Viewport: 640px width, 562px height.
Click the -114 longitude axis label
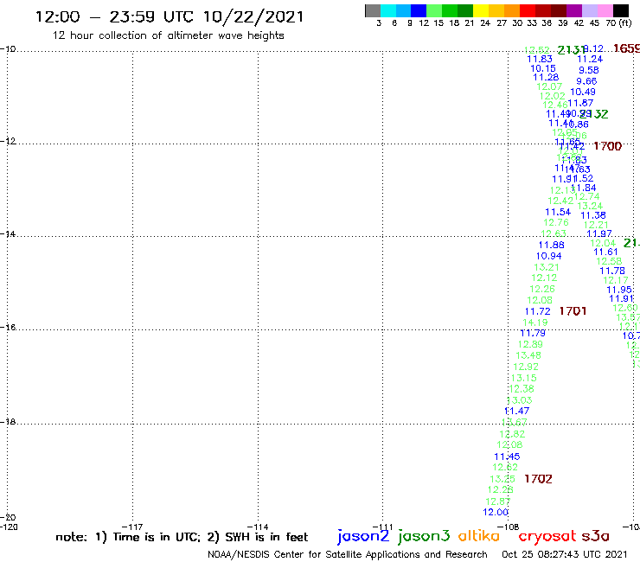click(258, 527)
